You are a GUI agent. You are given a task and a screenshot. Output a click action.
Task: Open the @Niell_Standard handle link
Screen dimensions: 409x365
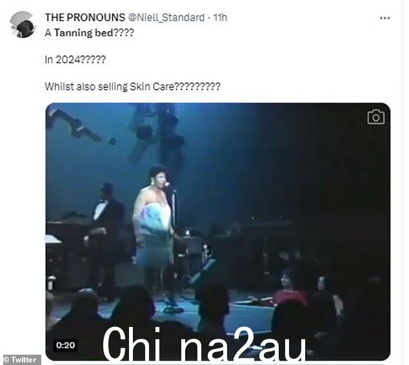(x=166, y=17)
